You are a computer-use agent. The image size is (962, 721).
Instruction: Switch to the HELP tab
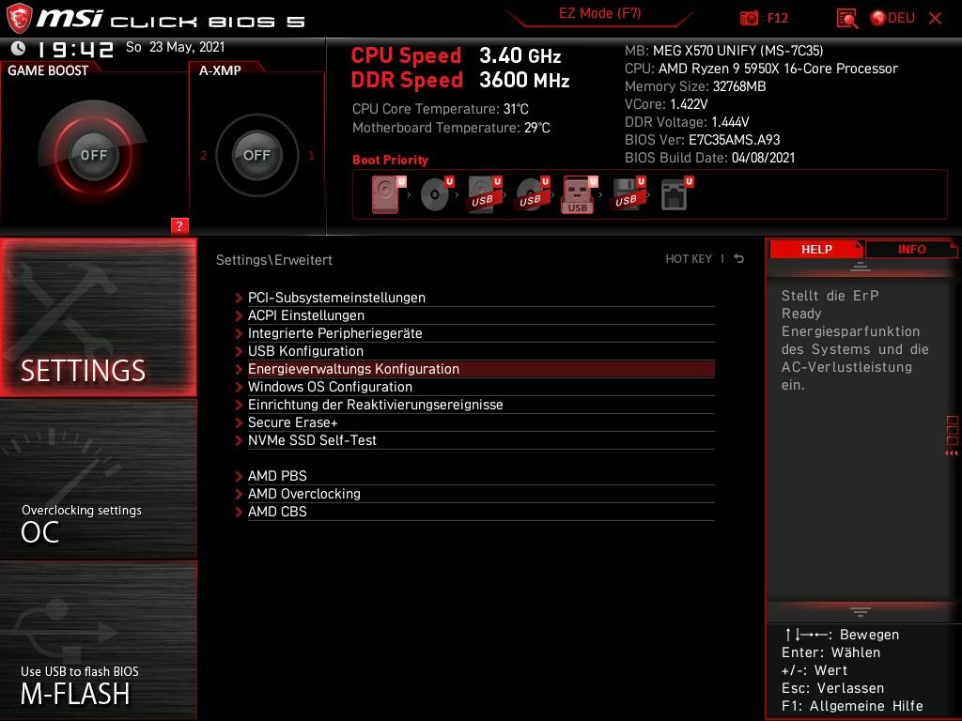(816, 250)
